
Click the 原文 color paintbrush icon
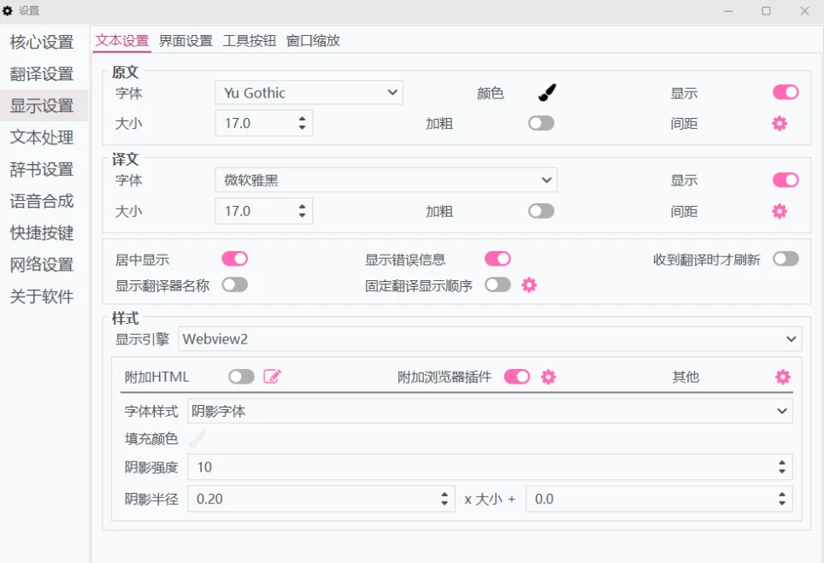pos(547,92)
